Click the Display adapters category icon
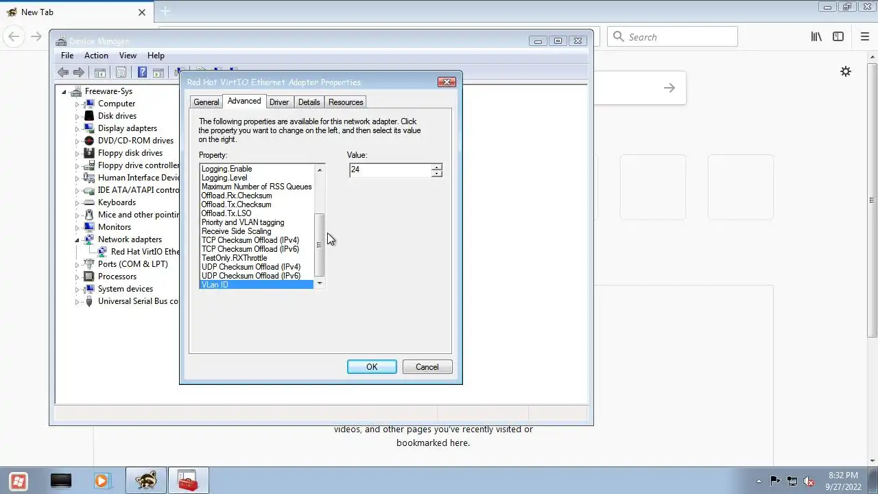 (88, 128)
